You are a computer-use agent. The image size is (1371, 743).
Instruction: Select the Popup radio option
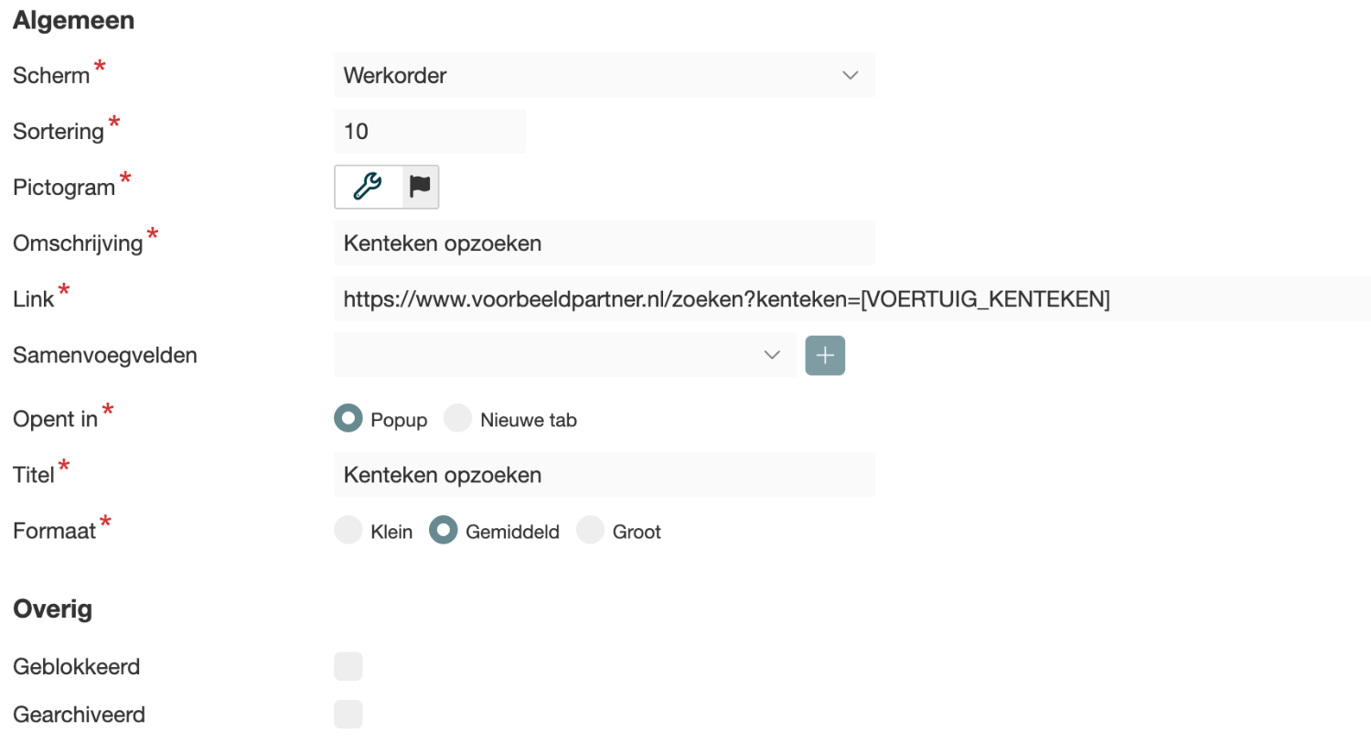click(x=348, y=419)
